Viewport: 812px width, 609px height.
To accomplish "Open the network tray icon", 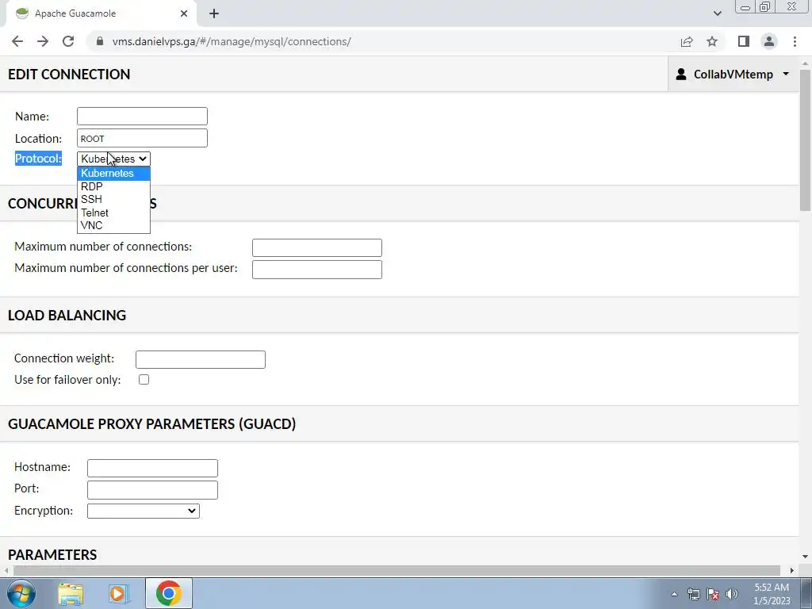I will point(693,594).
